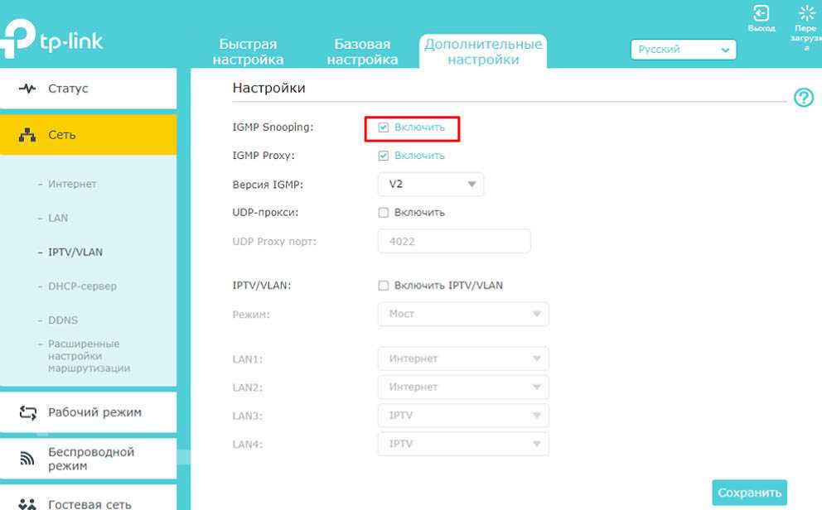Viewport: 822px width, 510px height.
Task: Open the DHCP-сервер sidebar link
Action: 82,286
